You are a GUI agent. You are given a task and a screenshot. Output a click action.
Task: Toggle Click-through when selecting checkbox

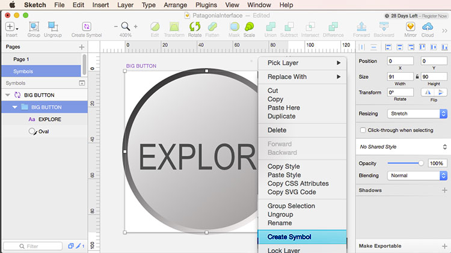[363, 130]
